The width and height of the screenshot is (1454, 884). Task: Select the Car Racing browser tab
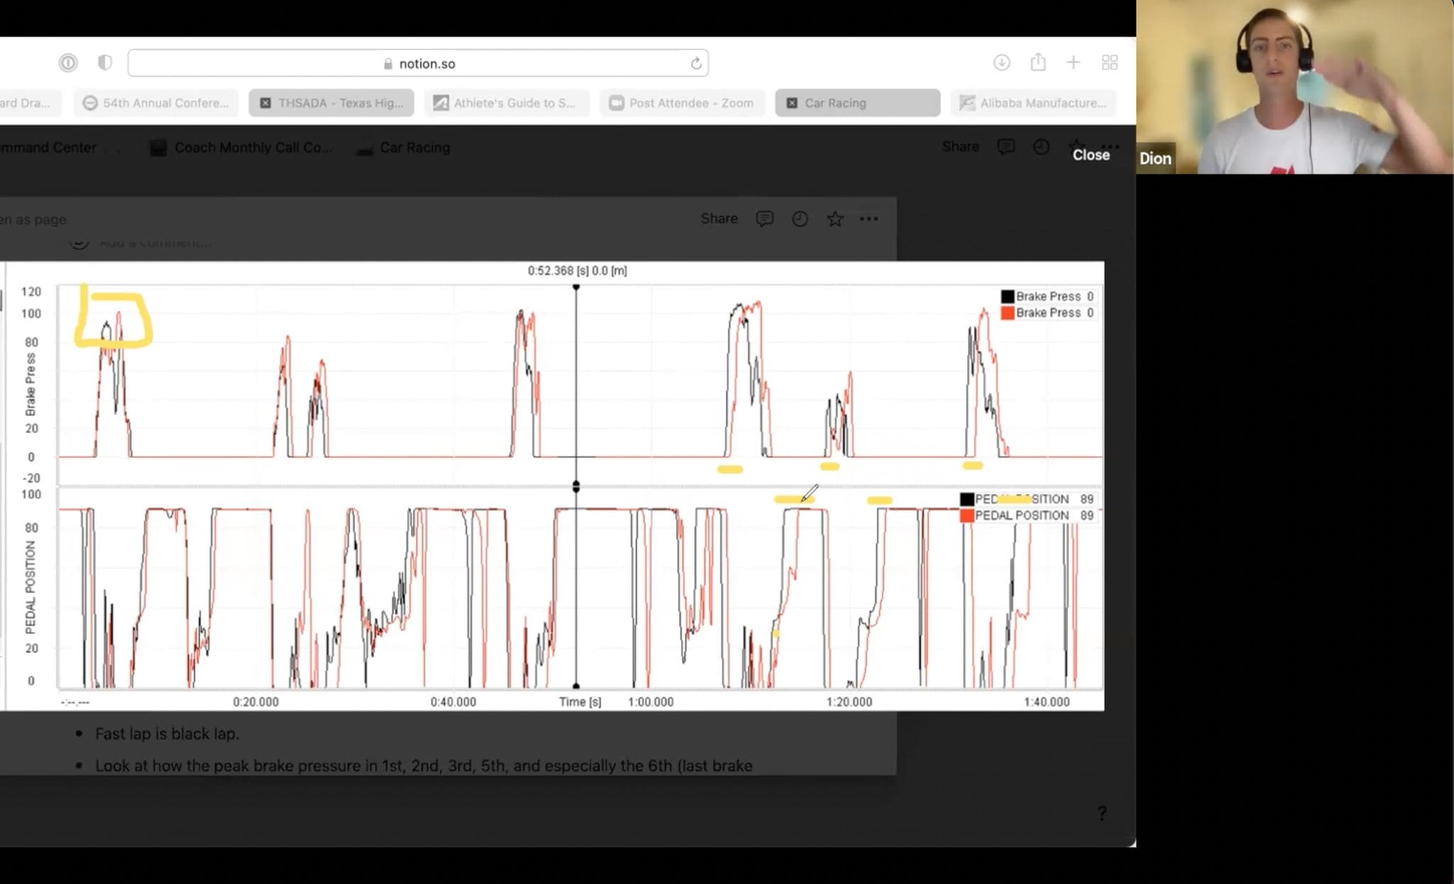[x=858, y=103]
